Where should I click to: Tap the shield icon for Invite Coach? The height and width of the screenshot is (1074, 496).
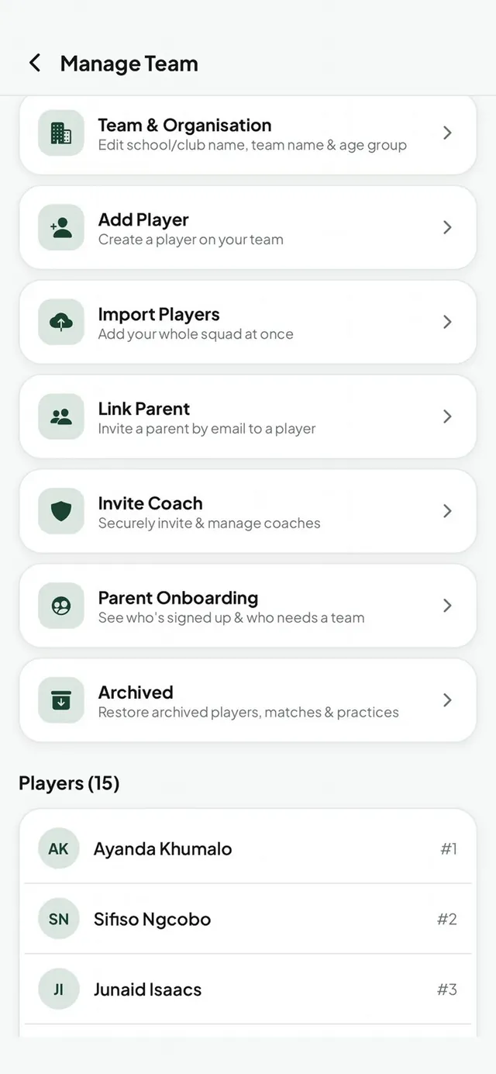(x=61, y=511)
